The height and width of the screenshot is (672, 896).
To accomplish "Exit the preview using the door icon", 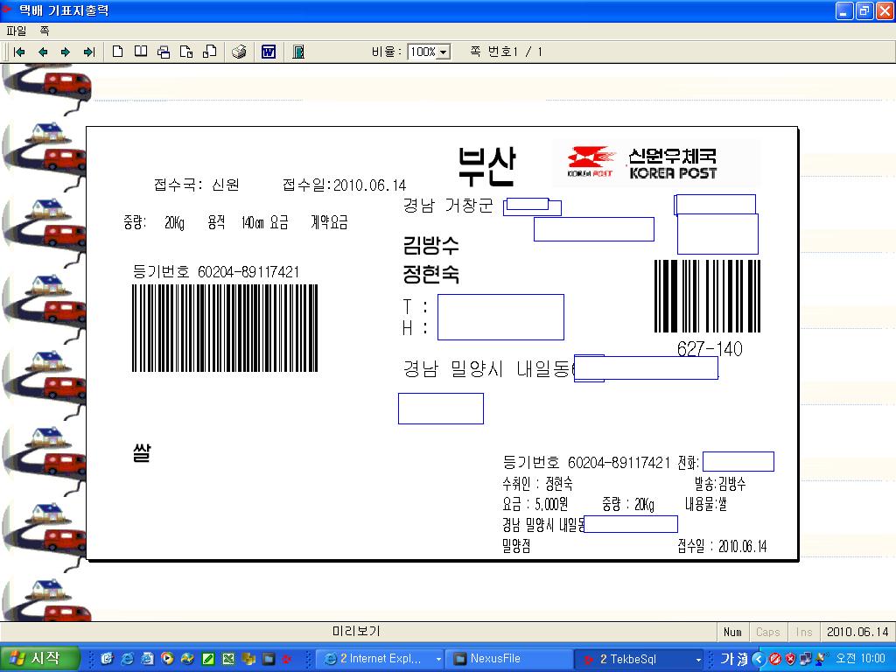I will pyautogui.click(x=298, y=52).
